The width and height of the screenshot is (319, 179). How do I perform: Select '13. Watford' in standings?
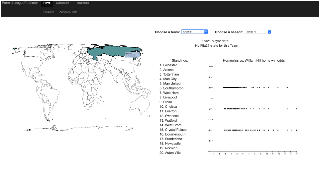point(168,121)
